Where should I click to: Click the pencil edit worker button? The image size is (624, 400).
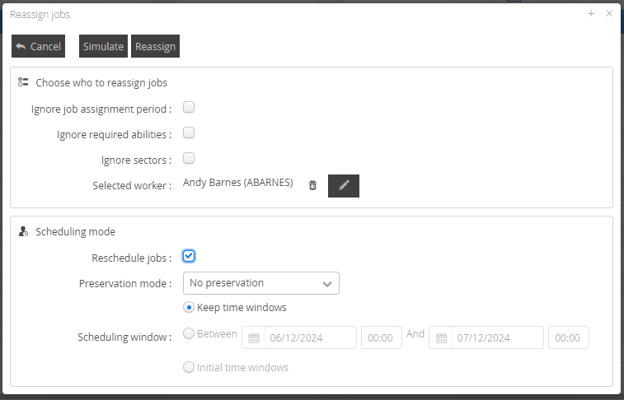(344, 186)
